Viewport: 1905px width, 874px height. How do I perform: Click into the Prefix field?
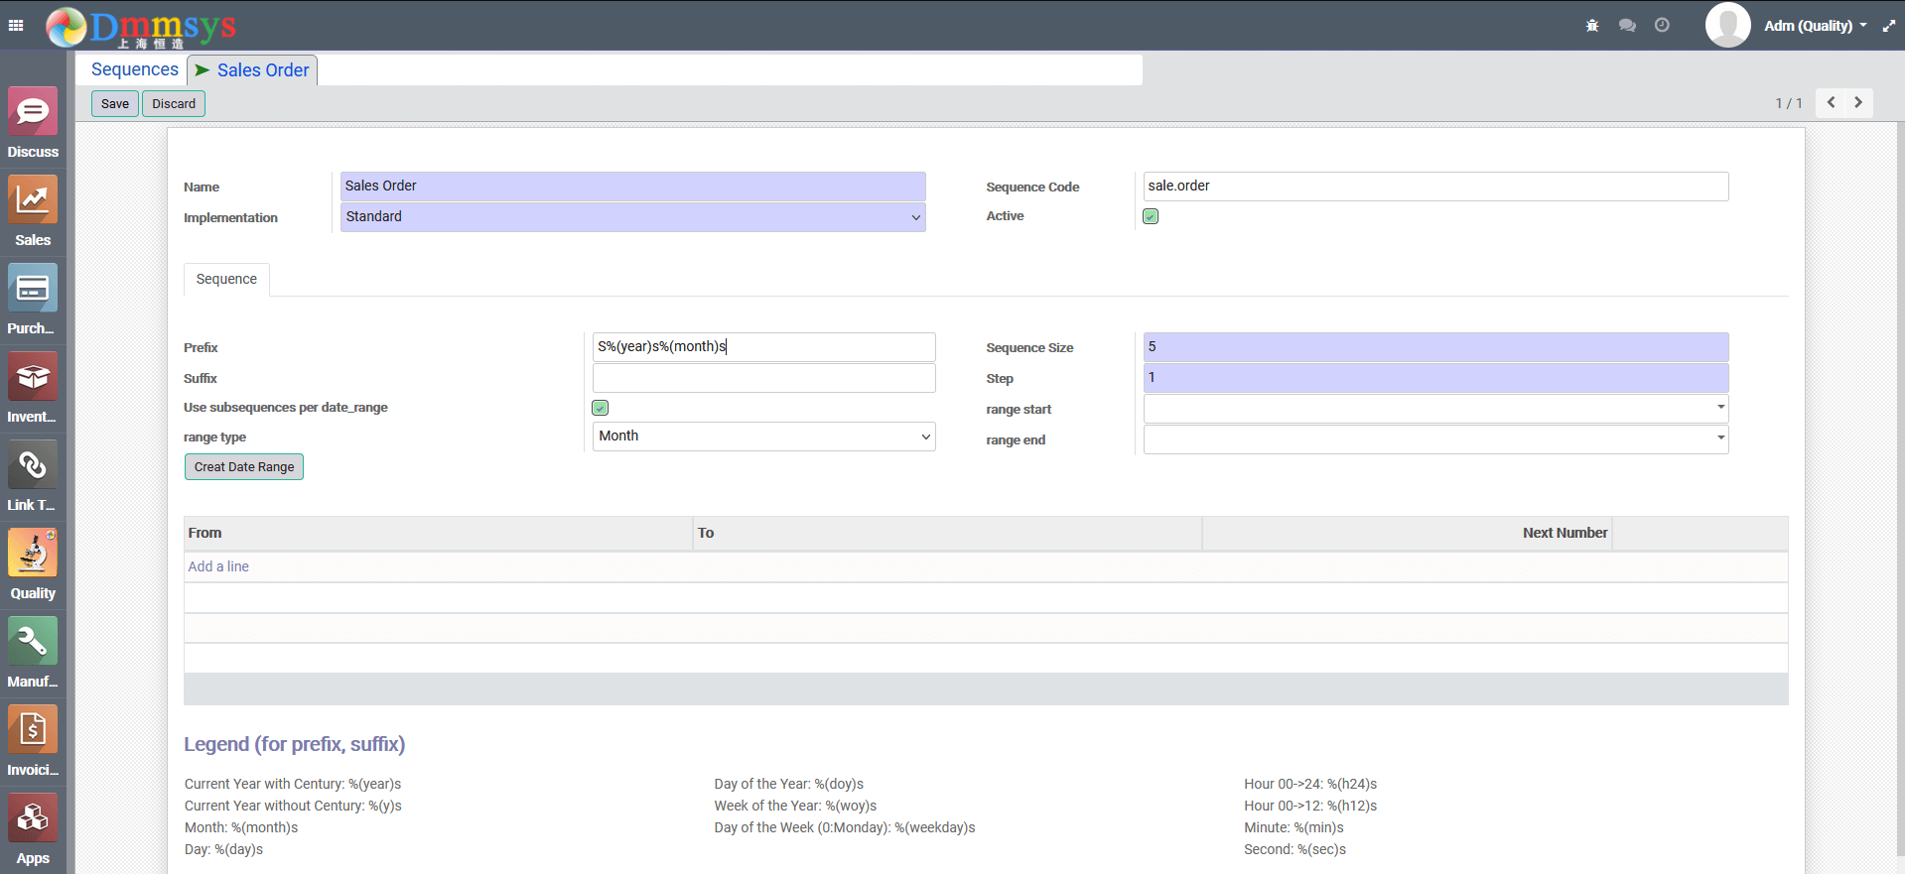point(763,347)
